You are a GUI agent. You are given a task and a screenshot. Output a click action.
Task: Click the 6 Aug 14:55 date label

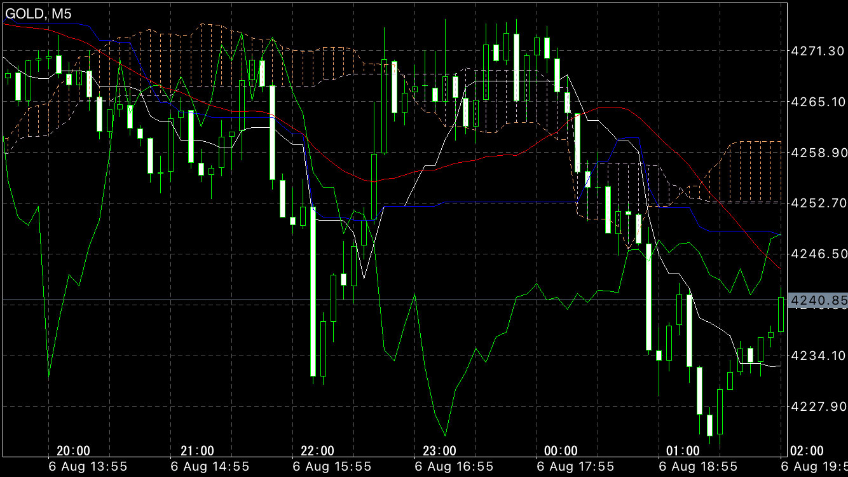click(210, 466)
